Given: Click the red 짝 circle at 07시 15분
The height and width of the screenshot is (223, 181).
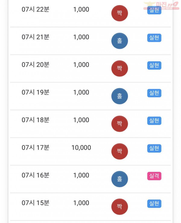Looking at the screenshot, I should tap(119, 206).
